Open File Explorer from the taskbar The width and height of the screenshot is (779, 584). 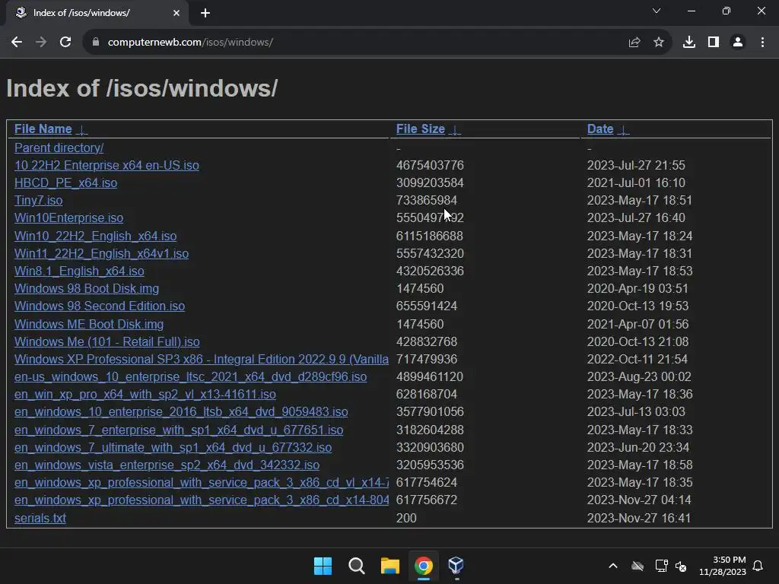(390, 566)
